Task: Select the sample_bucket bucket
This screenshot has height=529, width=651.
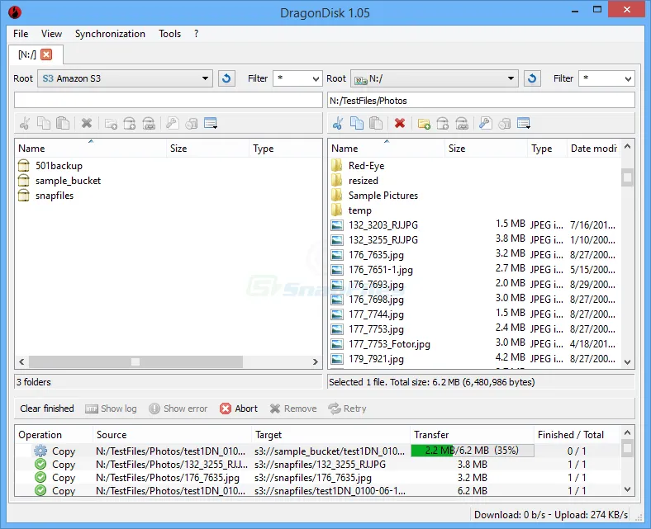Action: click(59, 181)
